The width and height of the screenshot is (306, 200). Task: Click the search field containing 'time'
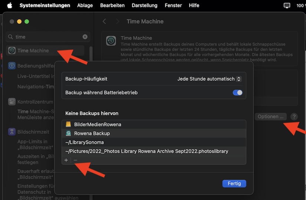point(48,37)
